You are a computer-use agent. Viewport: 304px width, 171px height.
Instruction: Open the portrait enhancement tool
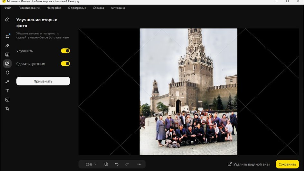click(x=7, y=55)
